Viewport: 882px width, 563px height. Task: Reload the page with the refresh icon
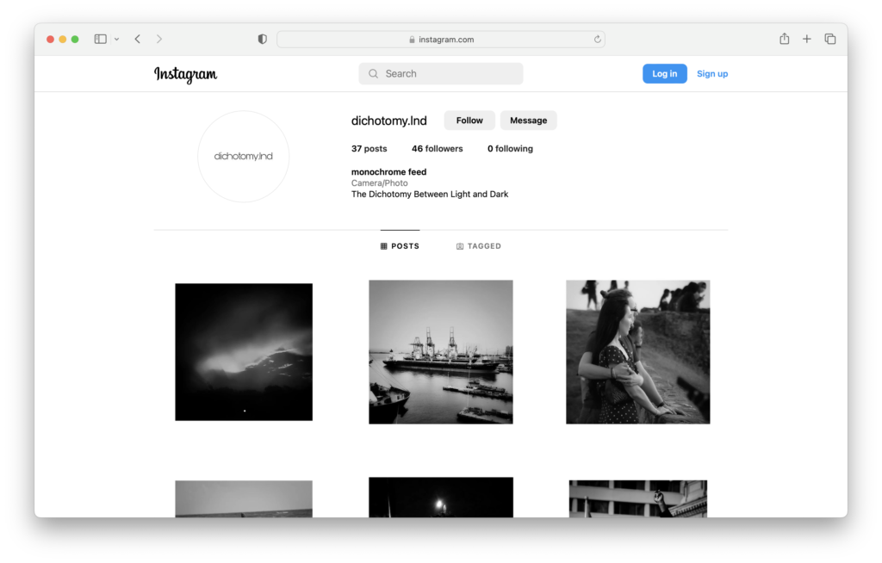tap(597, 40)
